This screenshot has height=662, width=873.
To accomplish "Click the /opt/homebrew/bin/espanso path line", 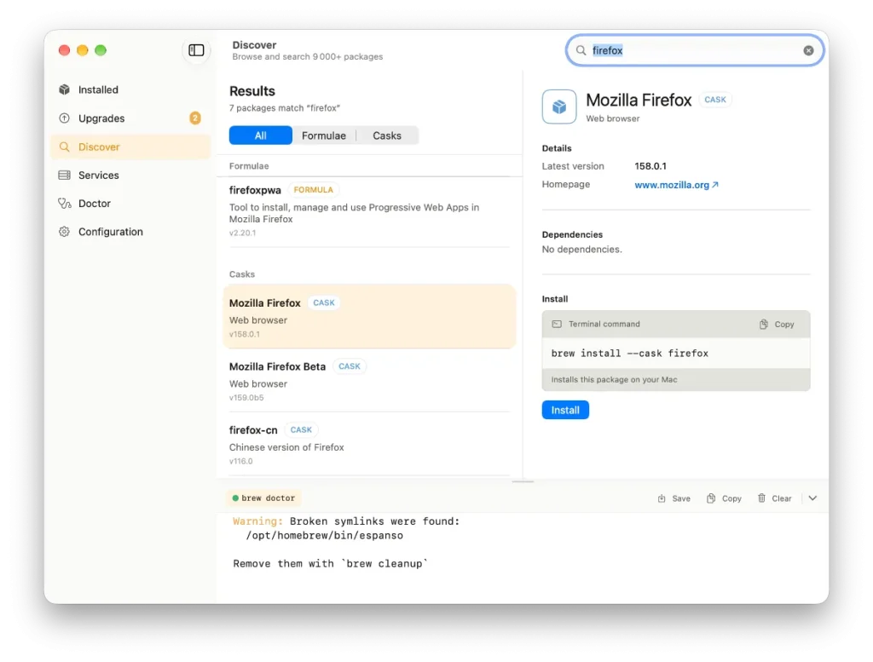I will click(325, 536).
